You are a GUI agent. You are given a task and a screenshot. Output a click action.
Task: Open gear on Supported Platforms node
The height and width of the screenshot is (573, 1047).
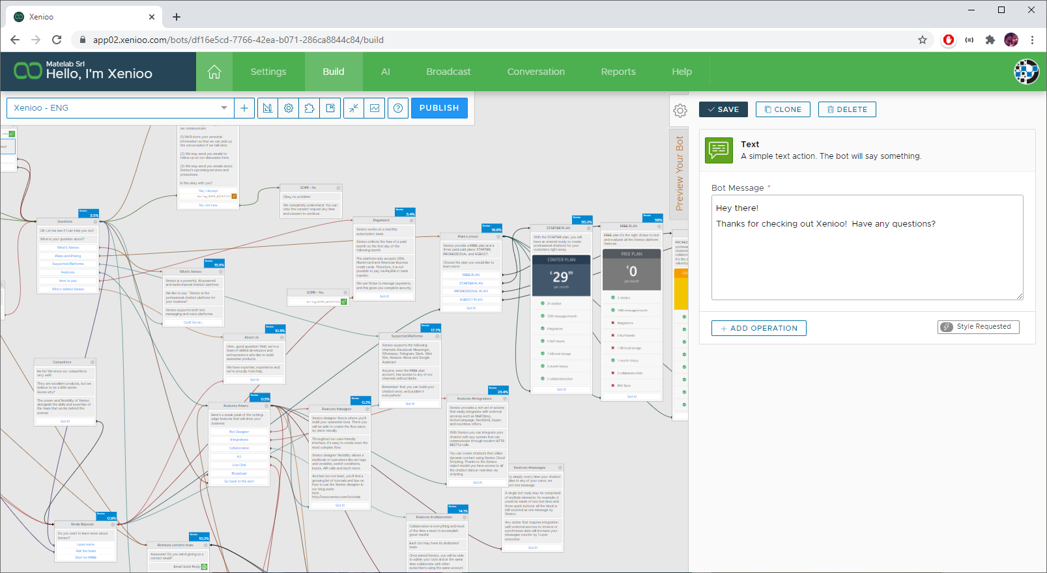(437, 336)
